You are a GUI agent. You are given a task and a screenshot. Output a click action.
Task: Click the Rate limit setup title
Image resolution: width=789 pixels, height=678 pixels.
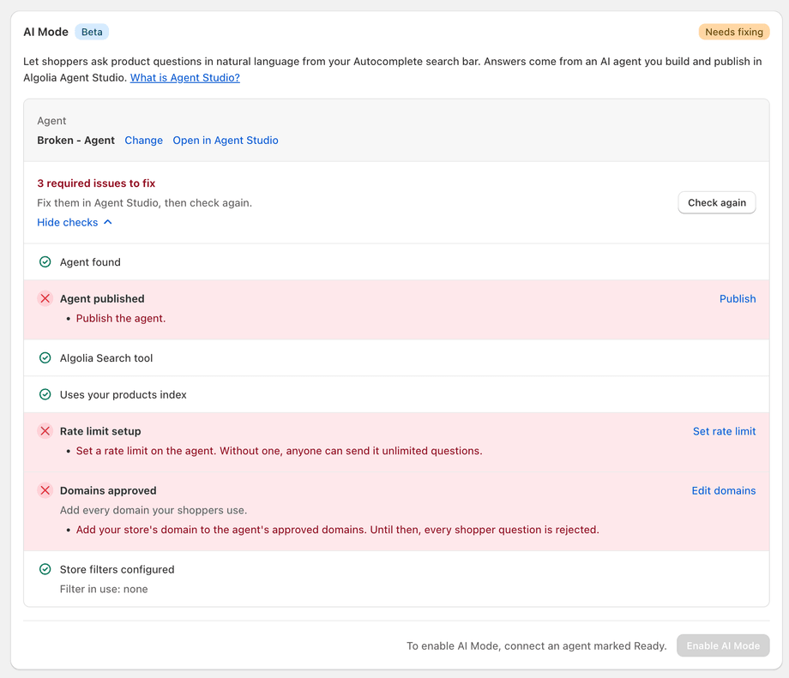(x=100, y=431)
